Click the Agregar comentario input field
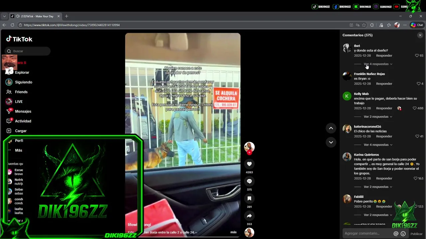Image resolution: width=426 pixels, height=239 pixels. click(367, 234)
